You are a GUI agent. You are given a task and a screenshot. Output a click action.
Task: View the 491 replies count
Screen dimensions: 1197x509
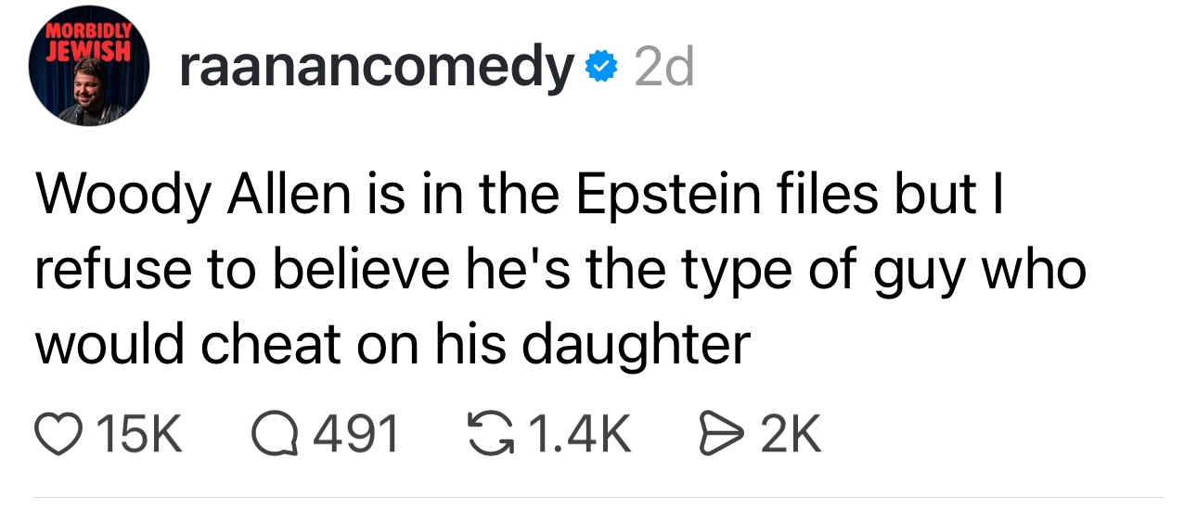click(357, 434)
